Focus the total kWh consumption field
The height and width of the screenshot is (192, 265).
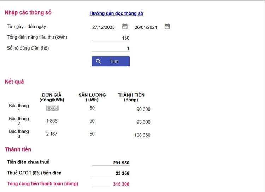111,38
